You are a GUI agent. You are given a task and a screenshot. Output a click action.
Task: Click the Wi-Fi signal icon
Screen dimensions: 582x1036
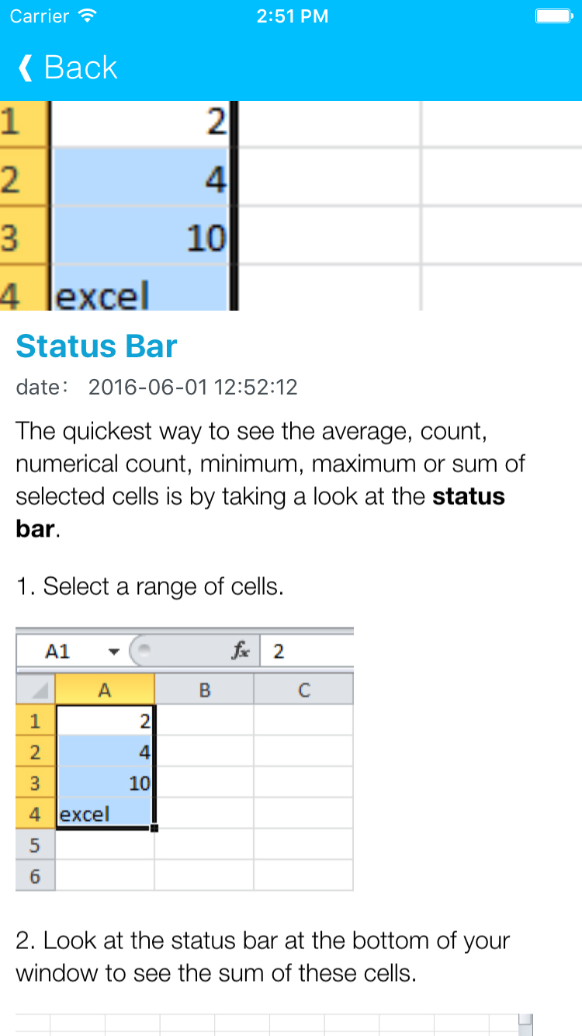pos(88,16)
